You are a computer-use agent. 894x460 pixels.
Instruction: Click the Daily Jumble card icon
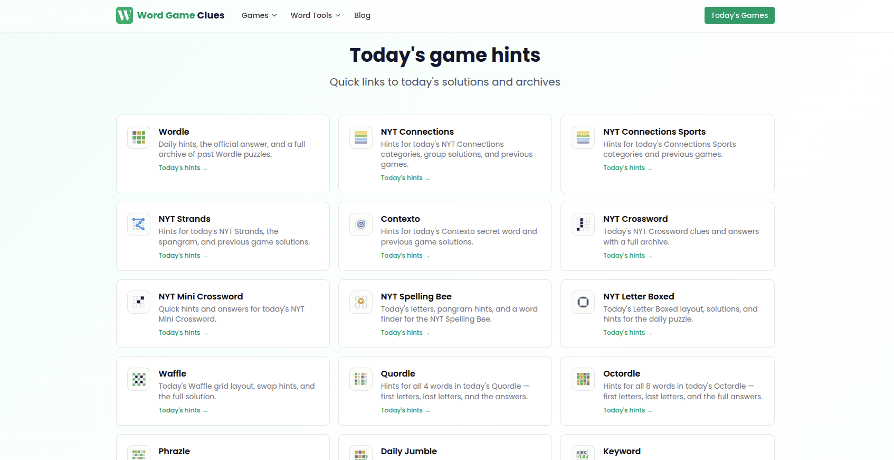point(361,453)
